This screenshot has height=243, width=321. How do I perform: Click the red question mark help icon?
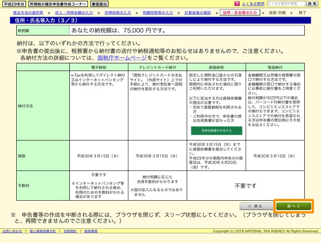point(237,4)
